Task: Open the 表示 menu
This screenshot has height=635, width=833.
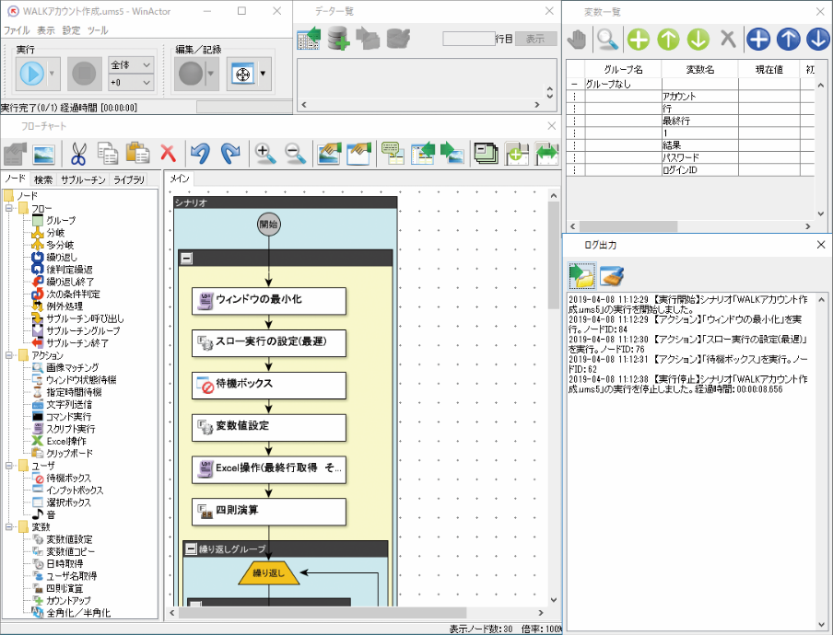Action: 46,30
